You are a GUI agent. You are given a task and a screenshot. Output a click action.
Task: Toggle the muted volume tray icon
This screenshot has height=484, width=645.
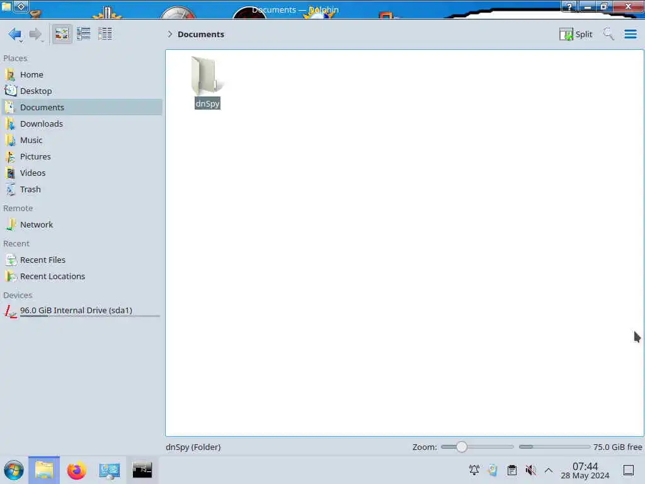coord(530,470)
